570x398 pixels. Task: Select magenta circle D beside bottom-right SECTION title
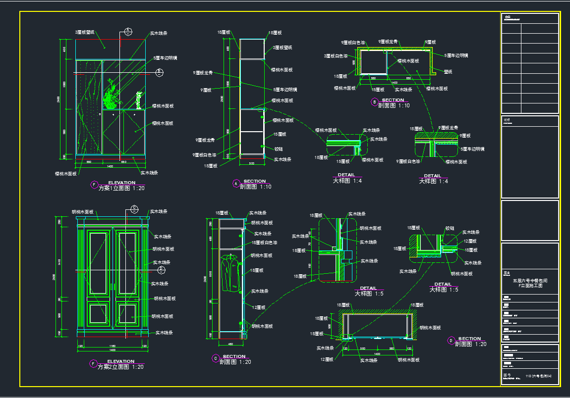click(451, 341)
